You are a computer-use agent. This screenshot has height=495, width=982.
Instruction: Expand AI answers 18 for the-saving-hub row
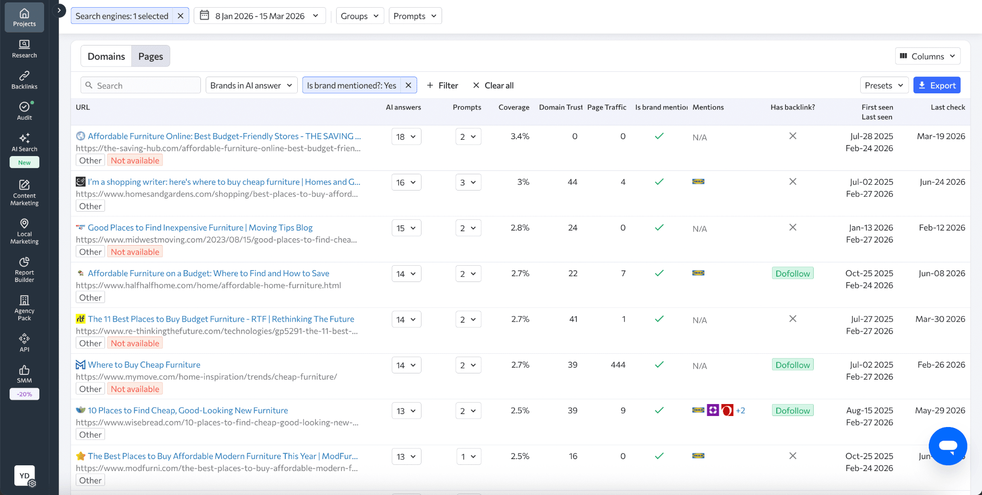[406, 136]
